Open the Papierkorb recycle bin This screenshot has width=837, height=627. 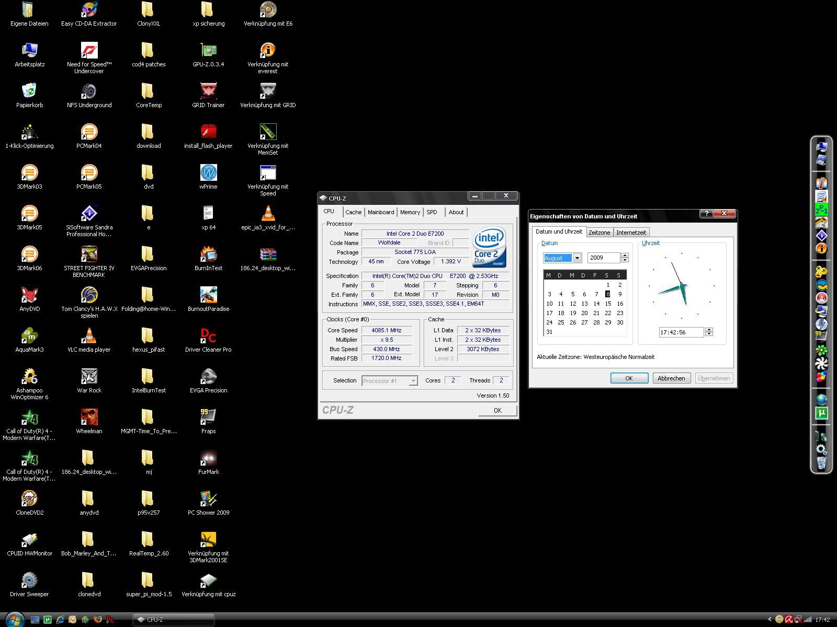click(29, 96)
